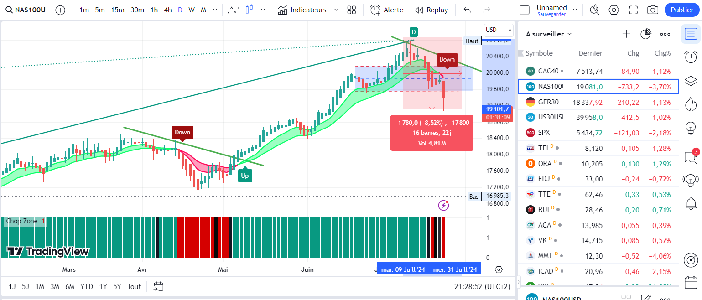Open the watchlist advanced view pie icon
The height and width of the screenshot is (300, 702).
tap(646, 34)
